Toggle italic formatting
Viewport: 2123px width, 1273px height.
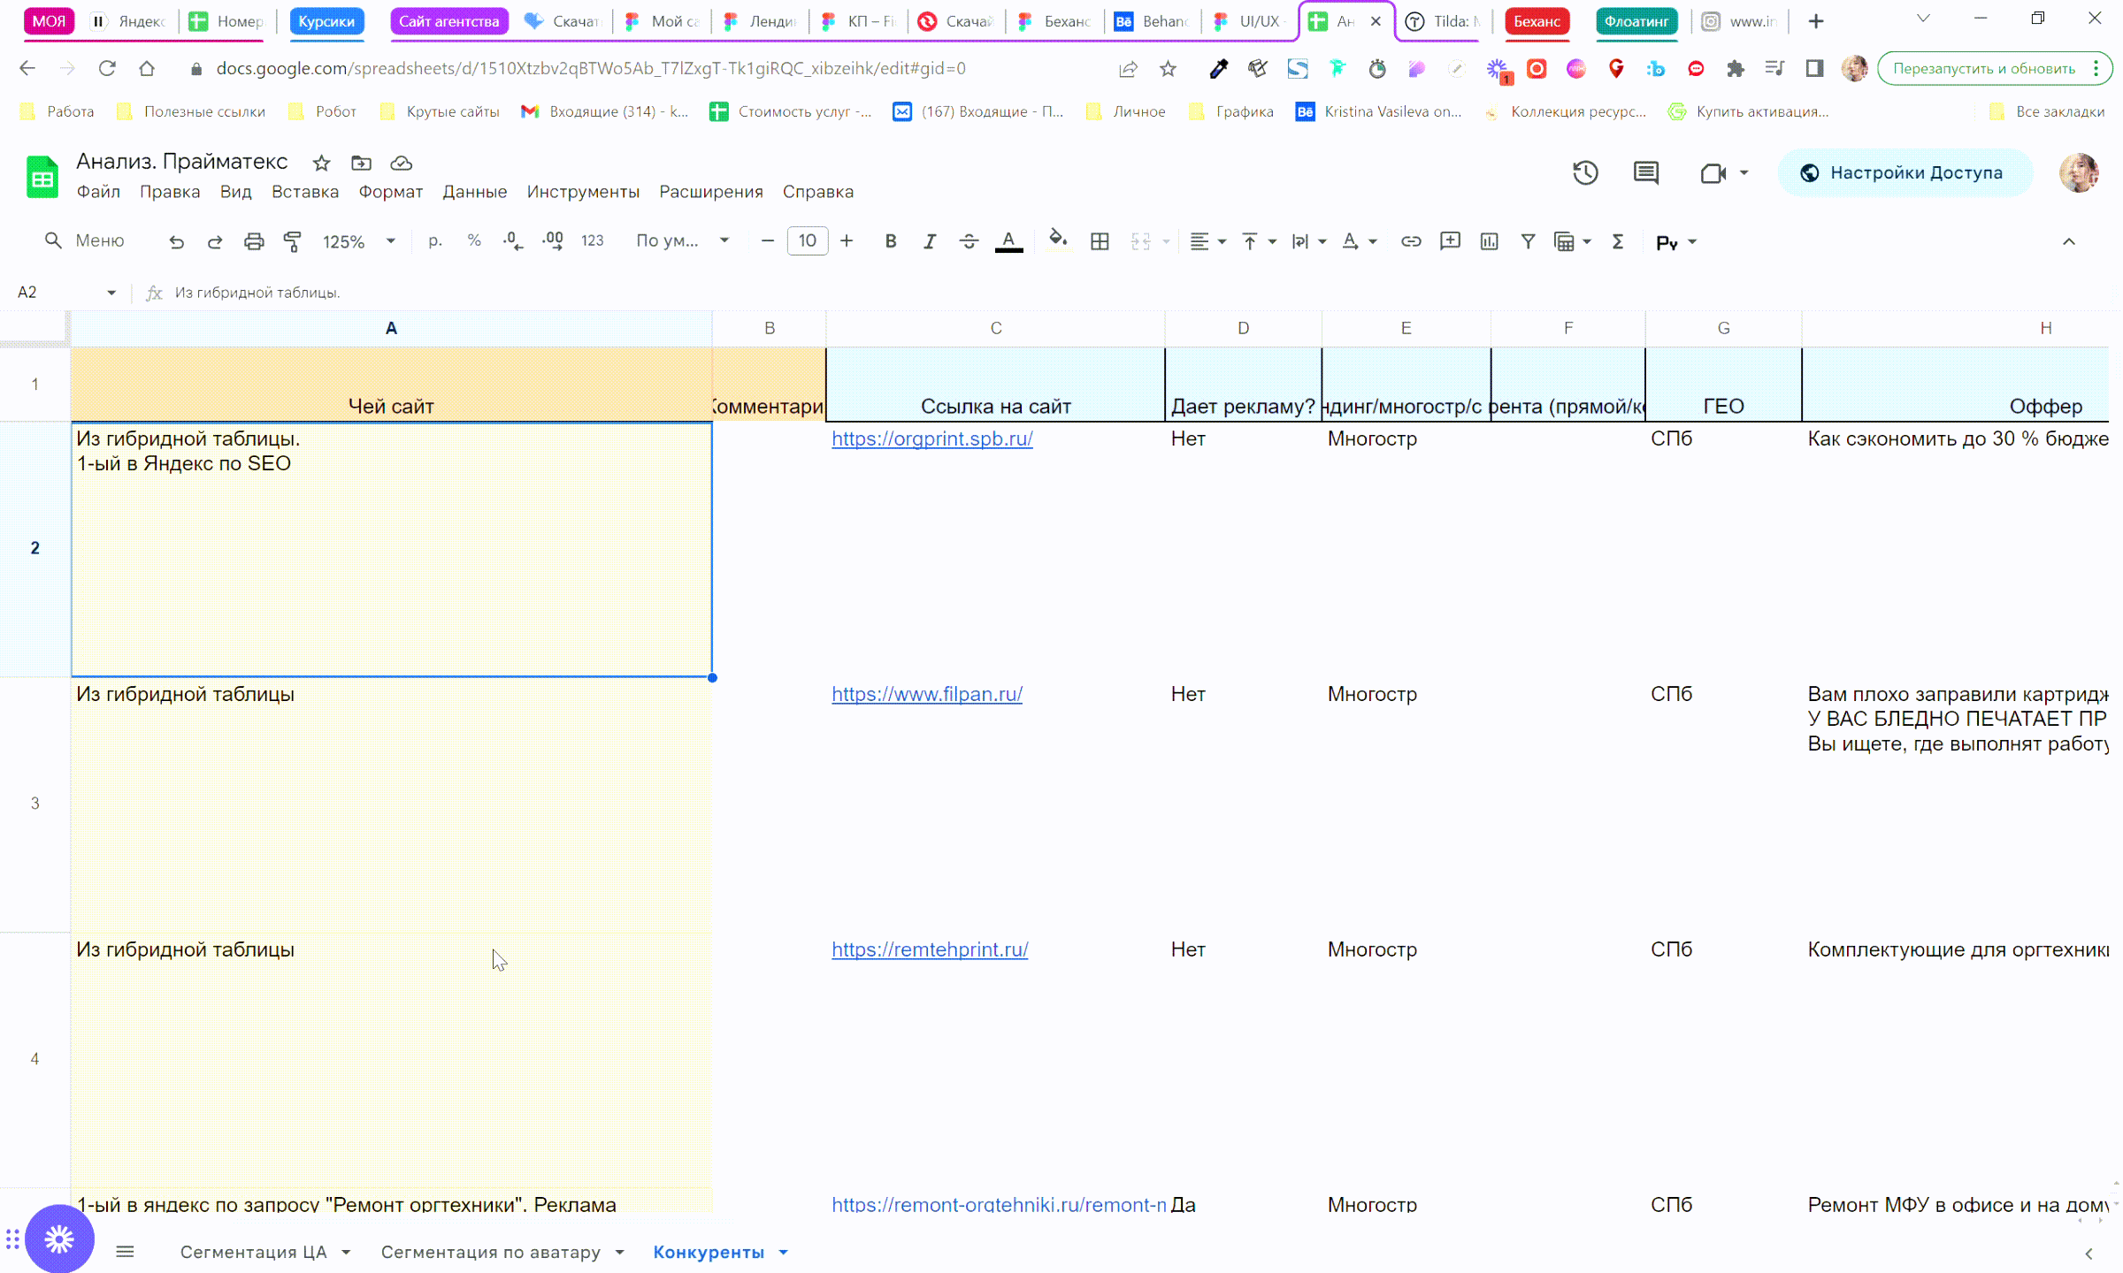click(x=930, y=241)
